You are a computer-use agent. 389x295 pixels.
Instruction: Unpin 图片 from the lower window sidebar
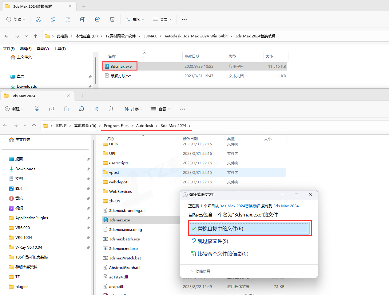[89, 189]
